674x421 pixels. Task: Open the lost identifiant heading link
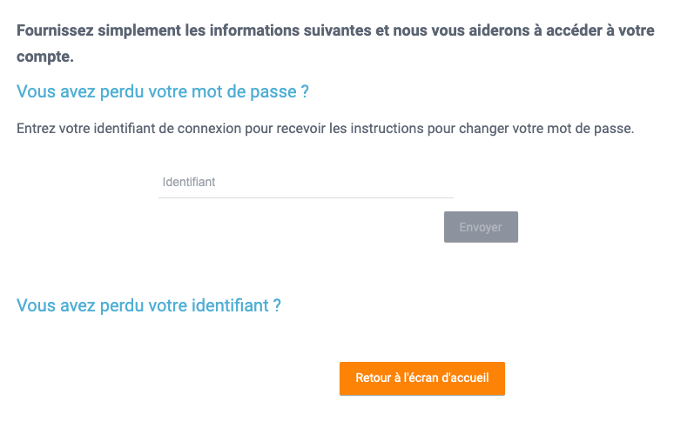(148, 305)
